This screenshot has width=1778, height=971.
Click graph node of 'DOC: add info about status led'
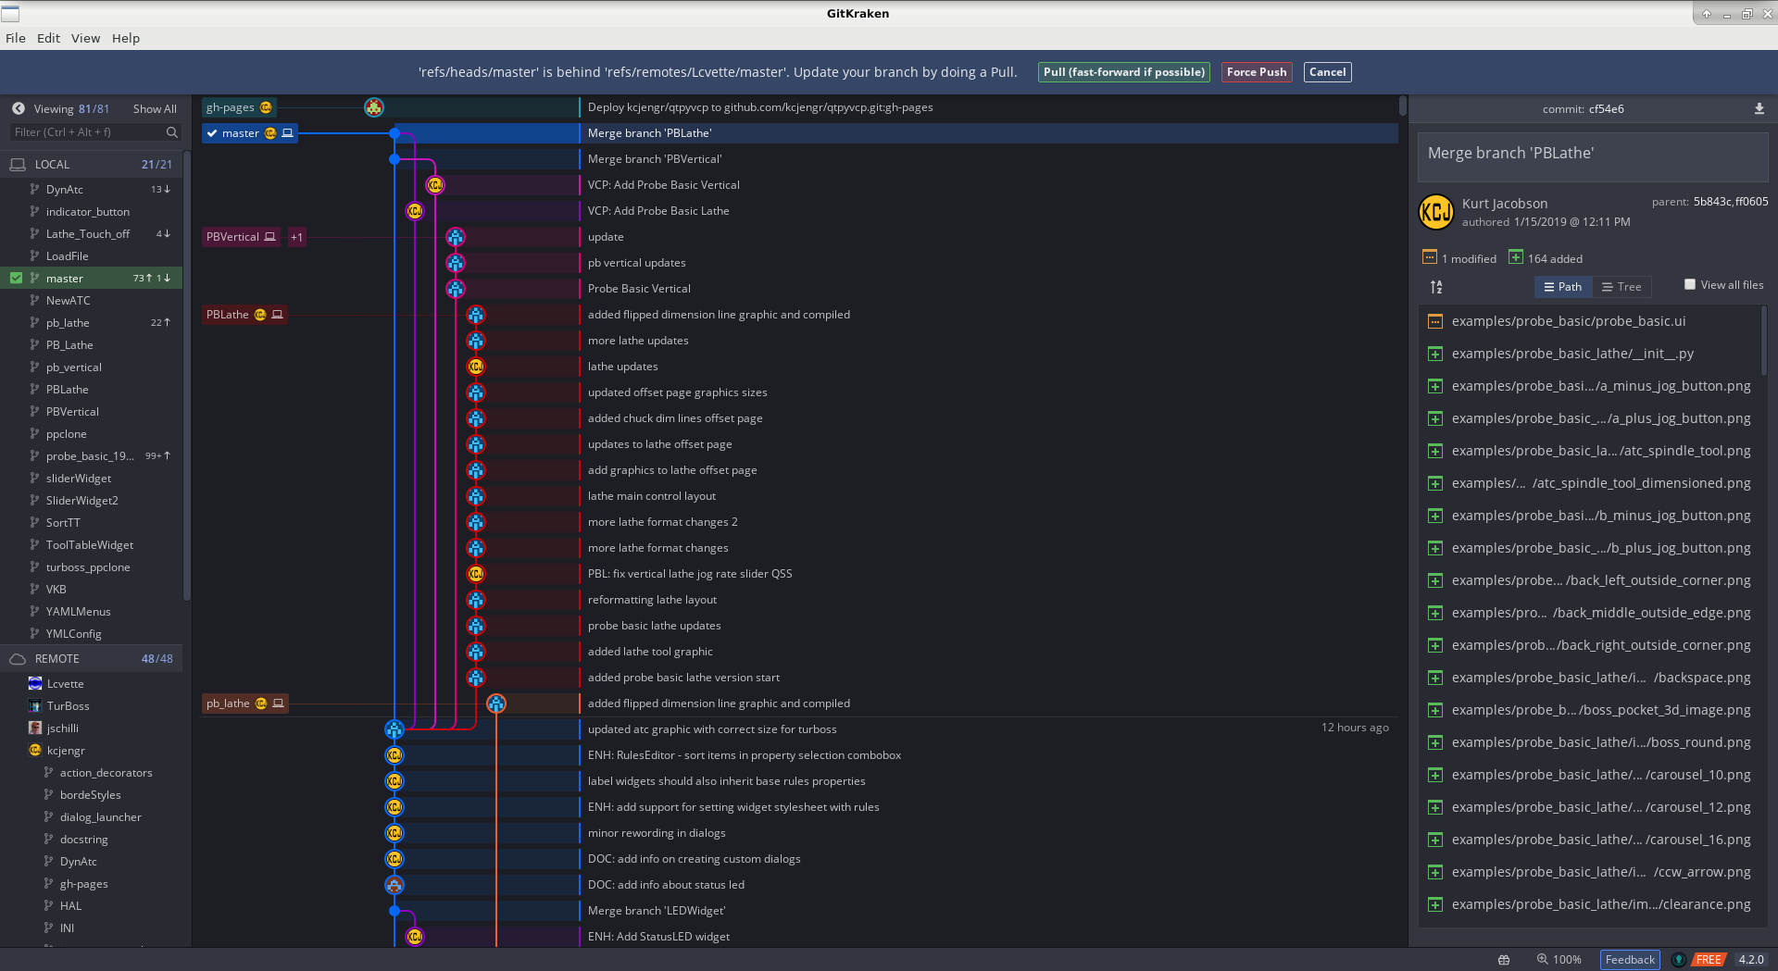pyautogui.click(x=394, y=885)
